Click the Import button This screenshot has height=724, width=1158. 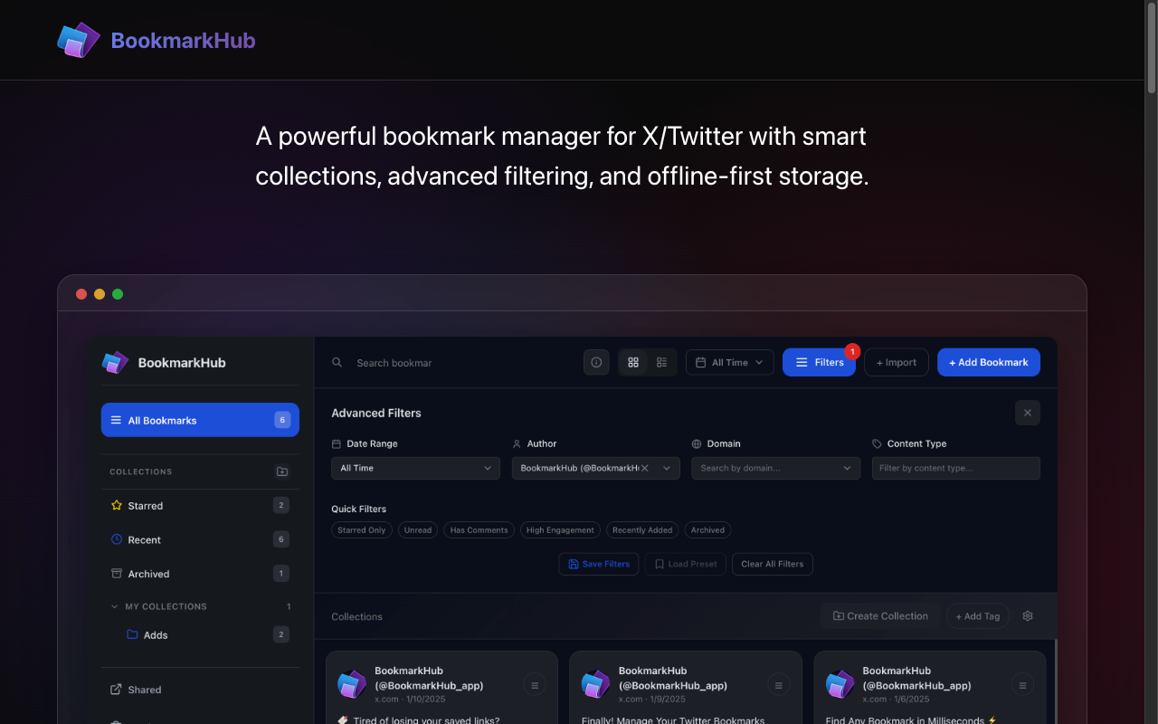point(897,362)
